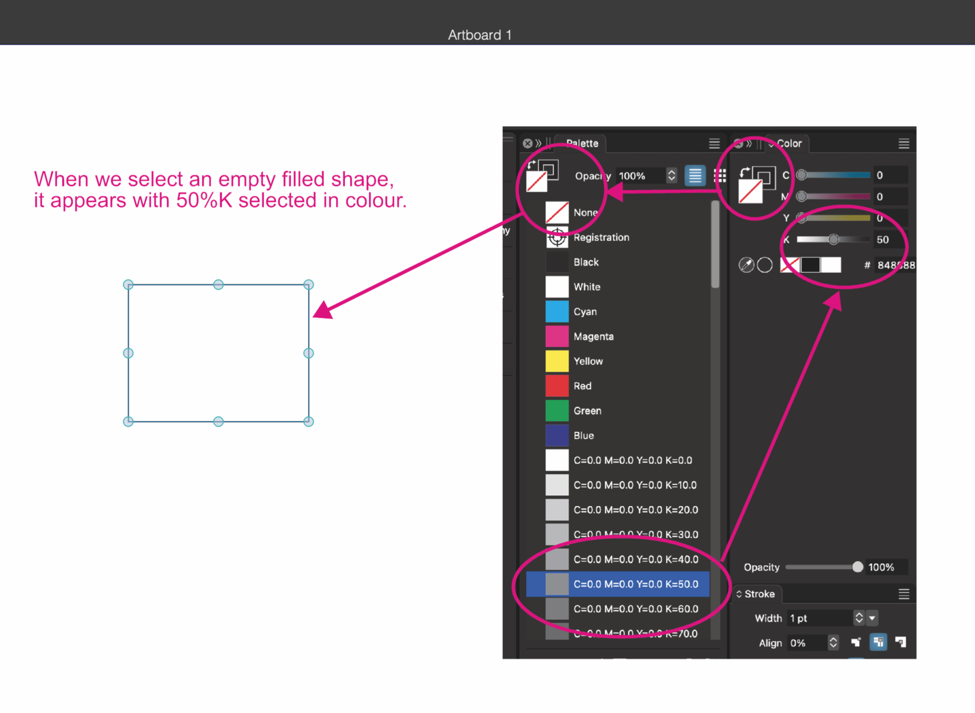Click the swap fill and stroke arrow in Color panel
The height and width of the screenshot is (713, 975).
tap(744, 172)
